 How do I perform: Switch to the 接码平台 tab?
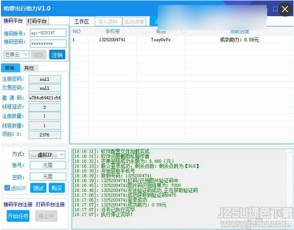(x=13, y=21)
